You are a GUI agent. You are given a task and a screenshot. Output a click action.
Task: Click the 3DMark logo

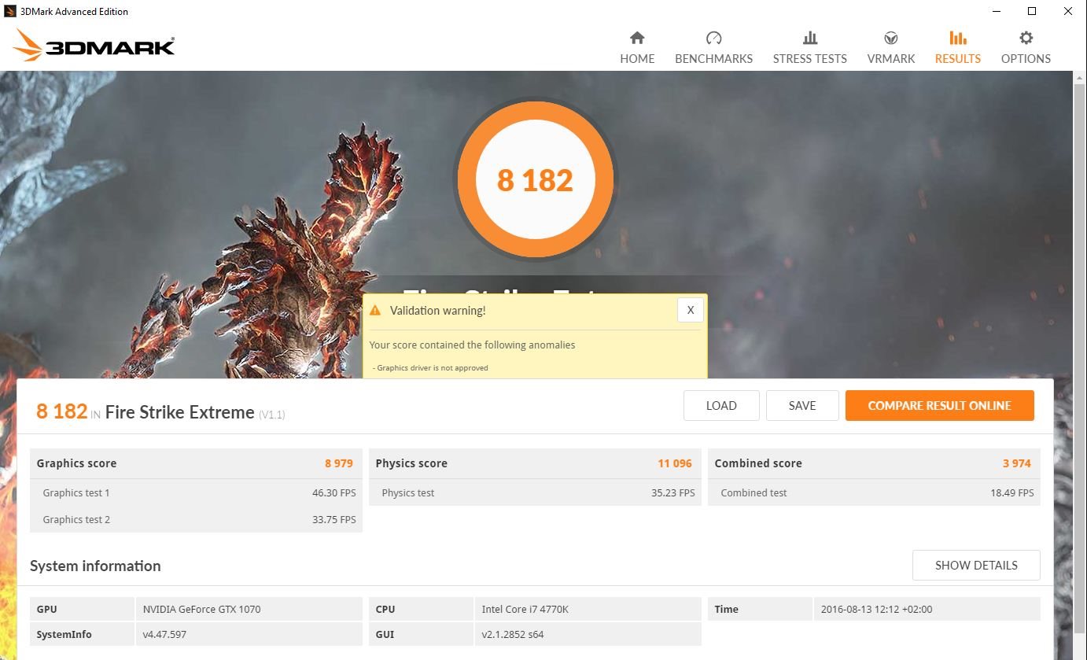[x=94, y=46]
